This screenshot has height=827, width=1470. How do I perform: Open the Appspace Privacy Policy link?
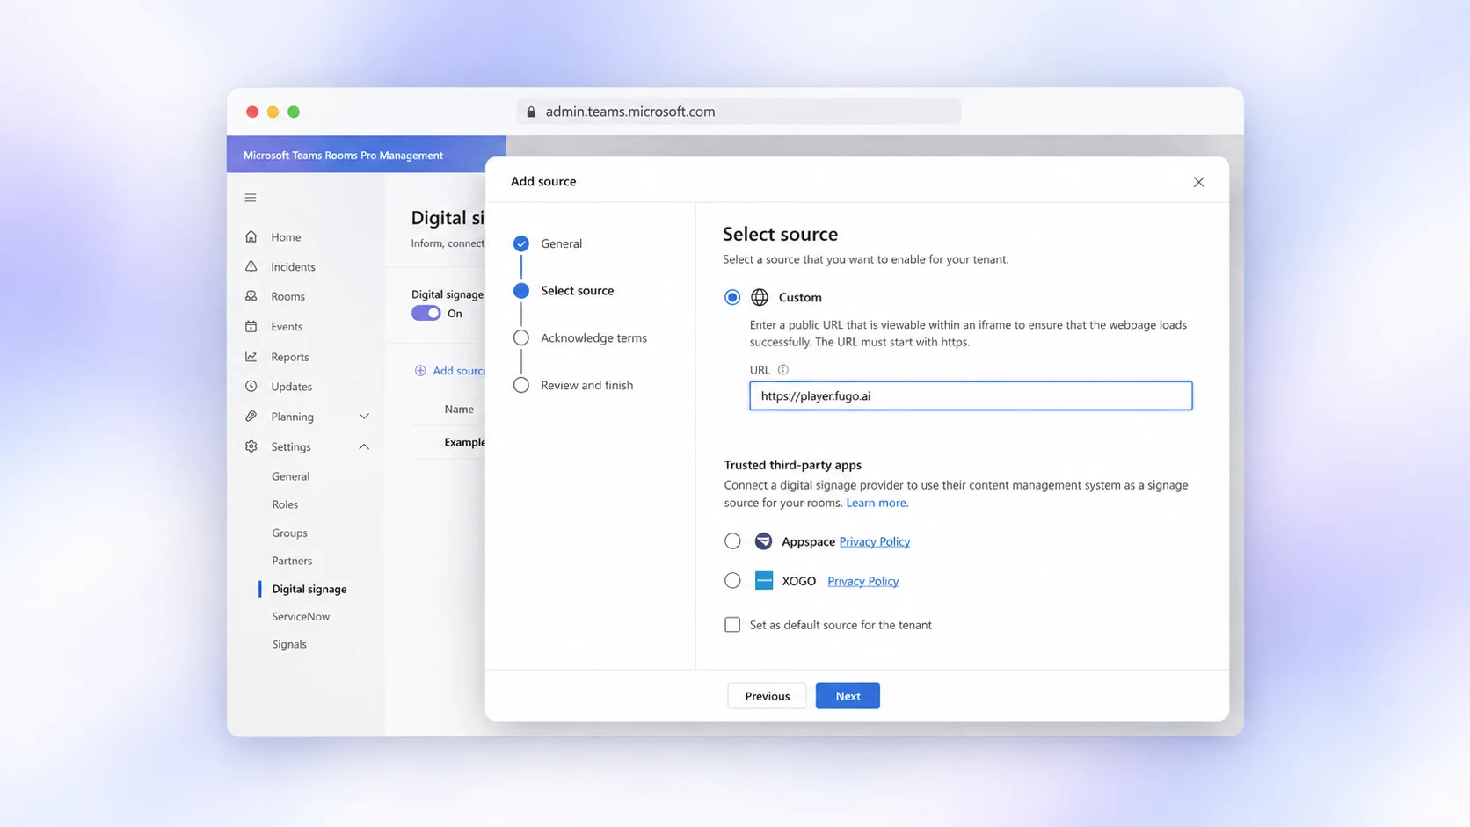875,541
